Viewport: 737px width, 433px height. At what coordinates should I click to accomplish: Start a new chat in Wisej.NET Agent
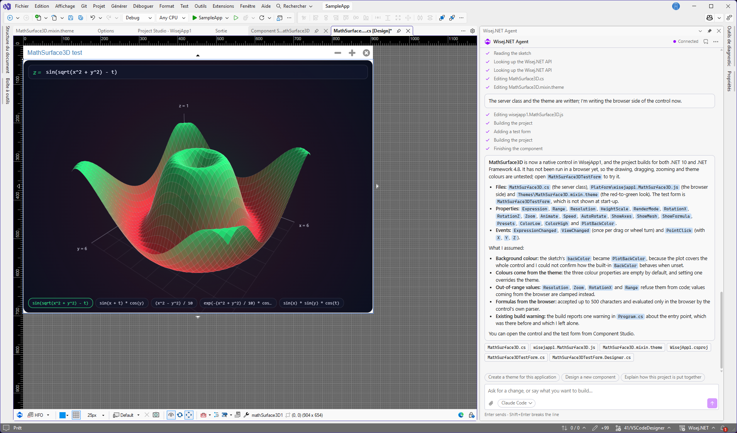click(706, 42)
